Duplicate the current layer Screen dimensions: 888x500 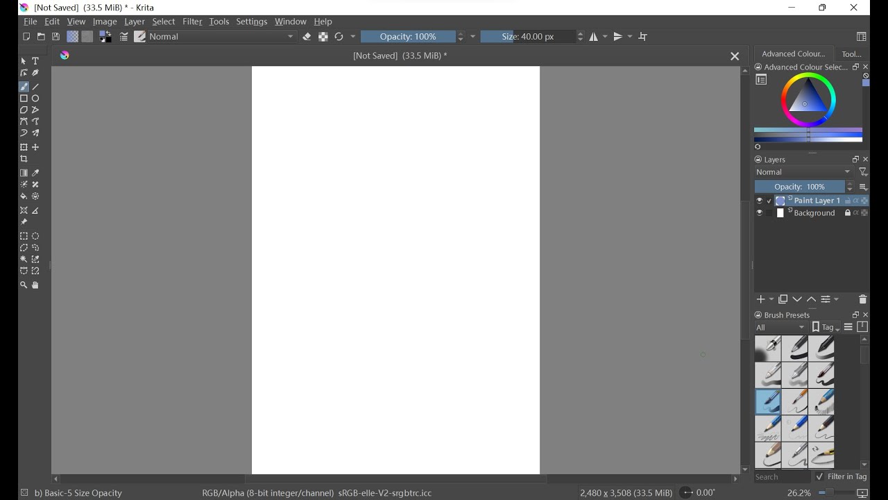783,299
